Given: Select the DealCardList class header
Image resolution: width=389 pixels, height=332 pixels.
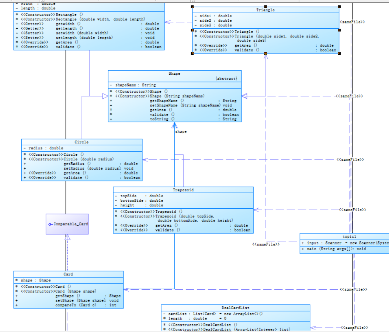Looking at the screenshot, I should [235, 308].
